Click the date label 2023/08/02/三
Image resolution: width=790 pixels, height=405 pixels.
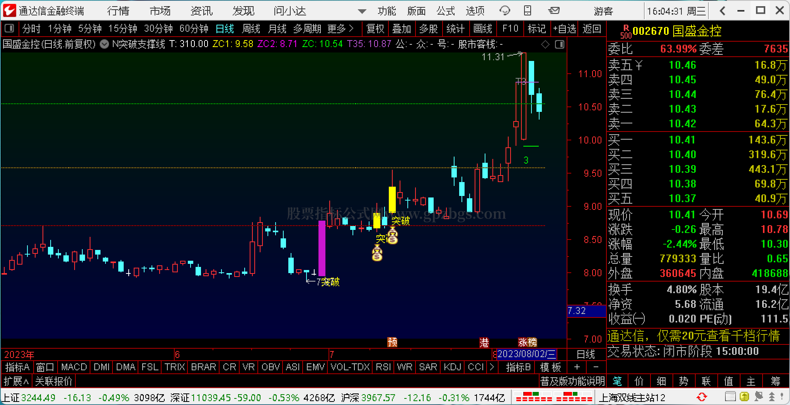(526, 354)
